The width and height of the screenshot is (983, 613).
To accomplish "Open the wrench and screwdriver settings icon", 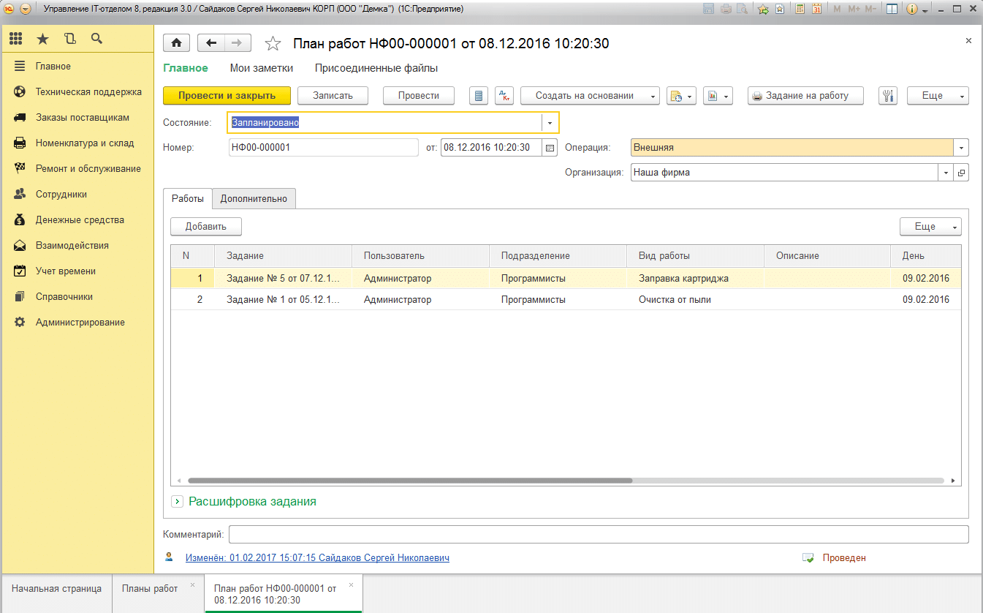I will tap(888, 96).
